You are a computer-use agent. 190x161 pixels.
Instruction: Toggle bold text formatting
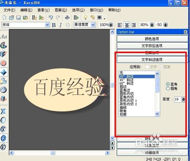coord(54,25)
